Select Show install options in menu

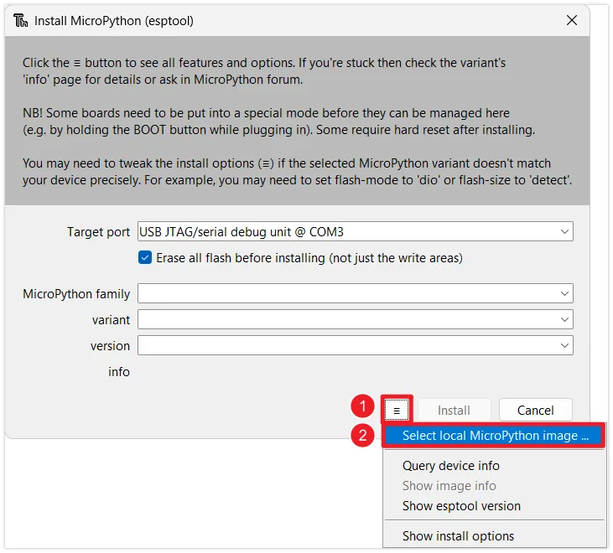[458, 536]
